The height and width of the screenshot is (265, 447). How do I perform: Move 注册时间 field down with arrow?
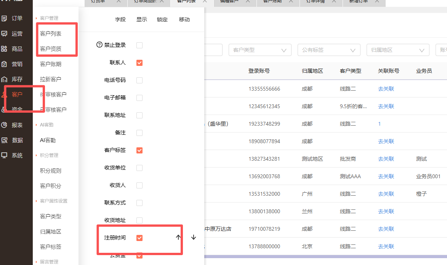click(194, 237)
